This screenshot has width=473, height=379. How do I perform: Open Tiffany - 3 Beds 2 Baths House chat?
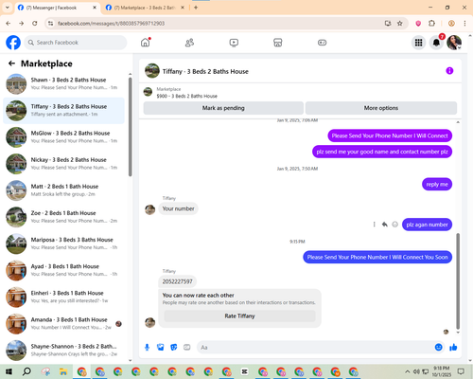pos(63,110)
